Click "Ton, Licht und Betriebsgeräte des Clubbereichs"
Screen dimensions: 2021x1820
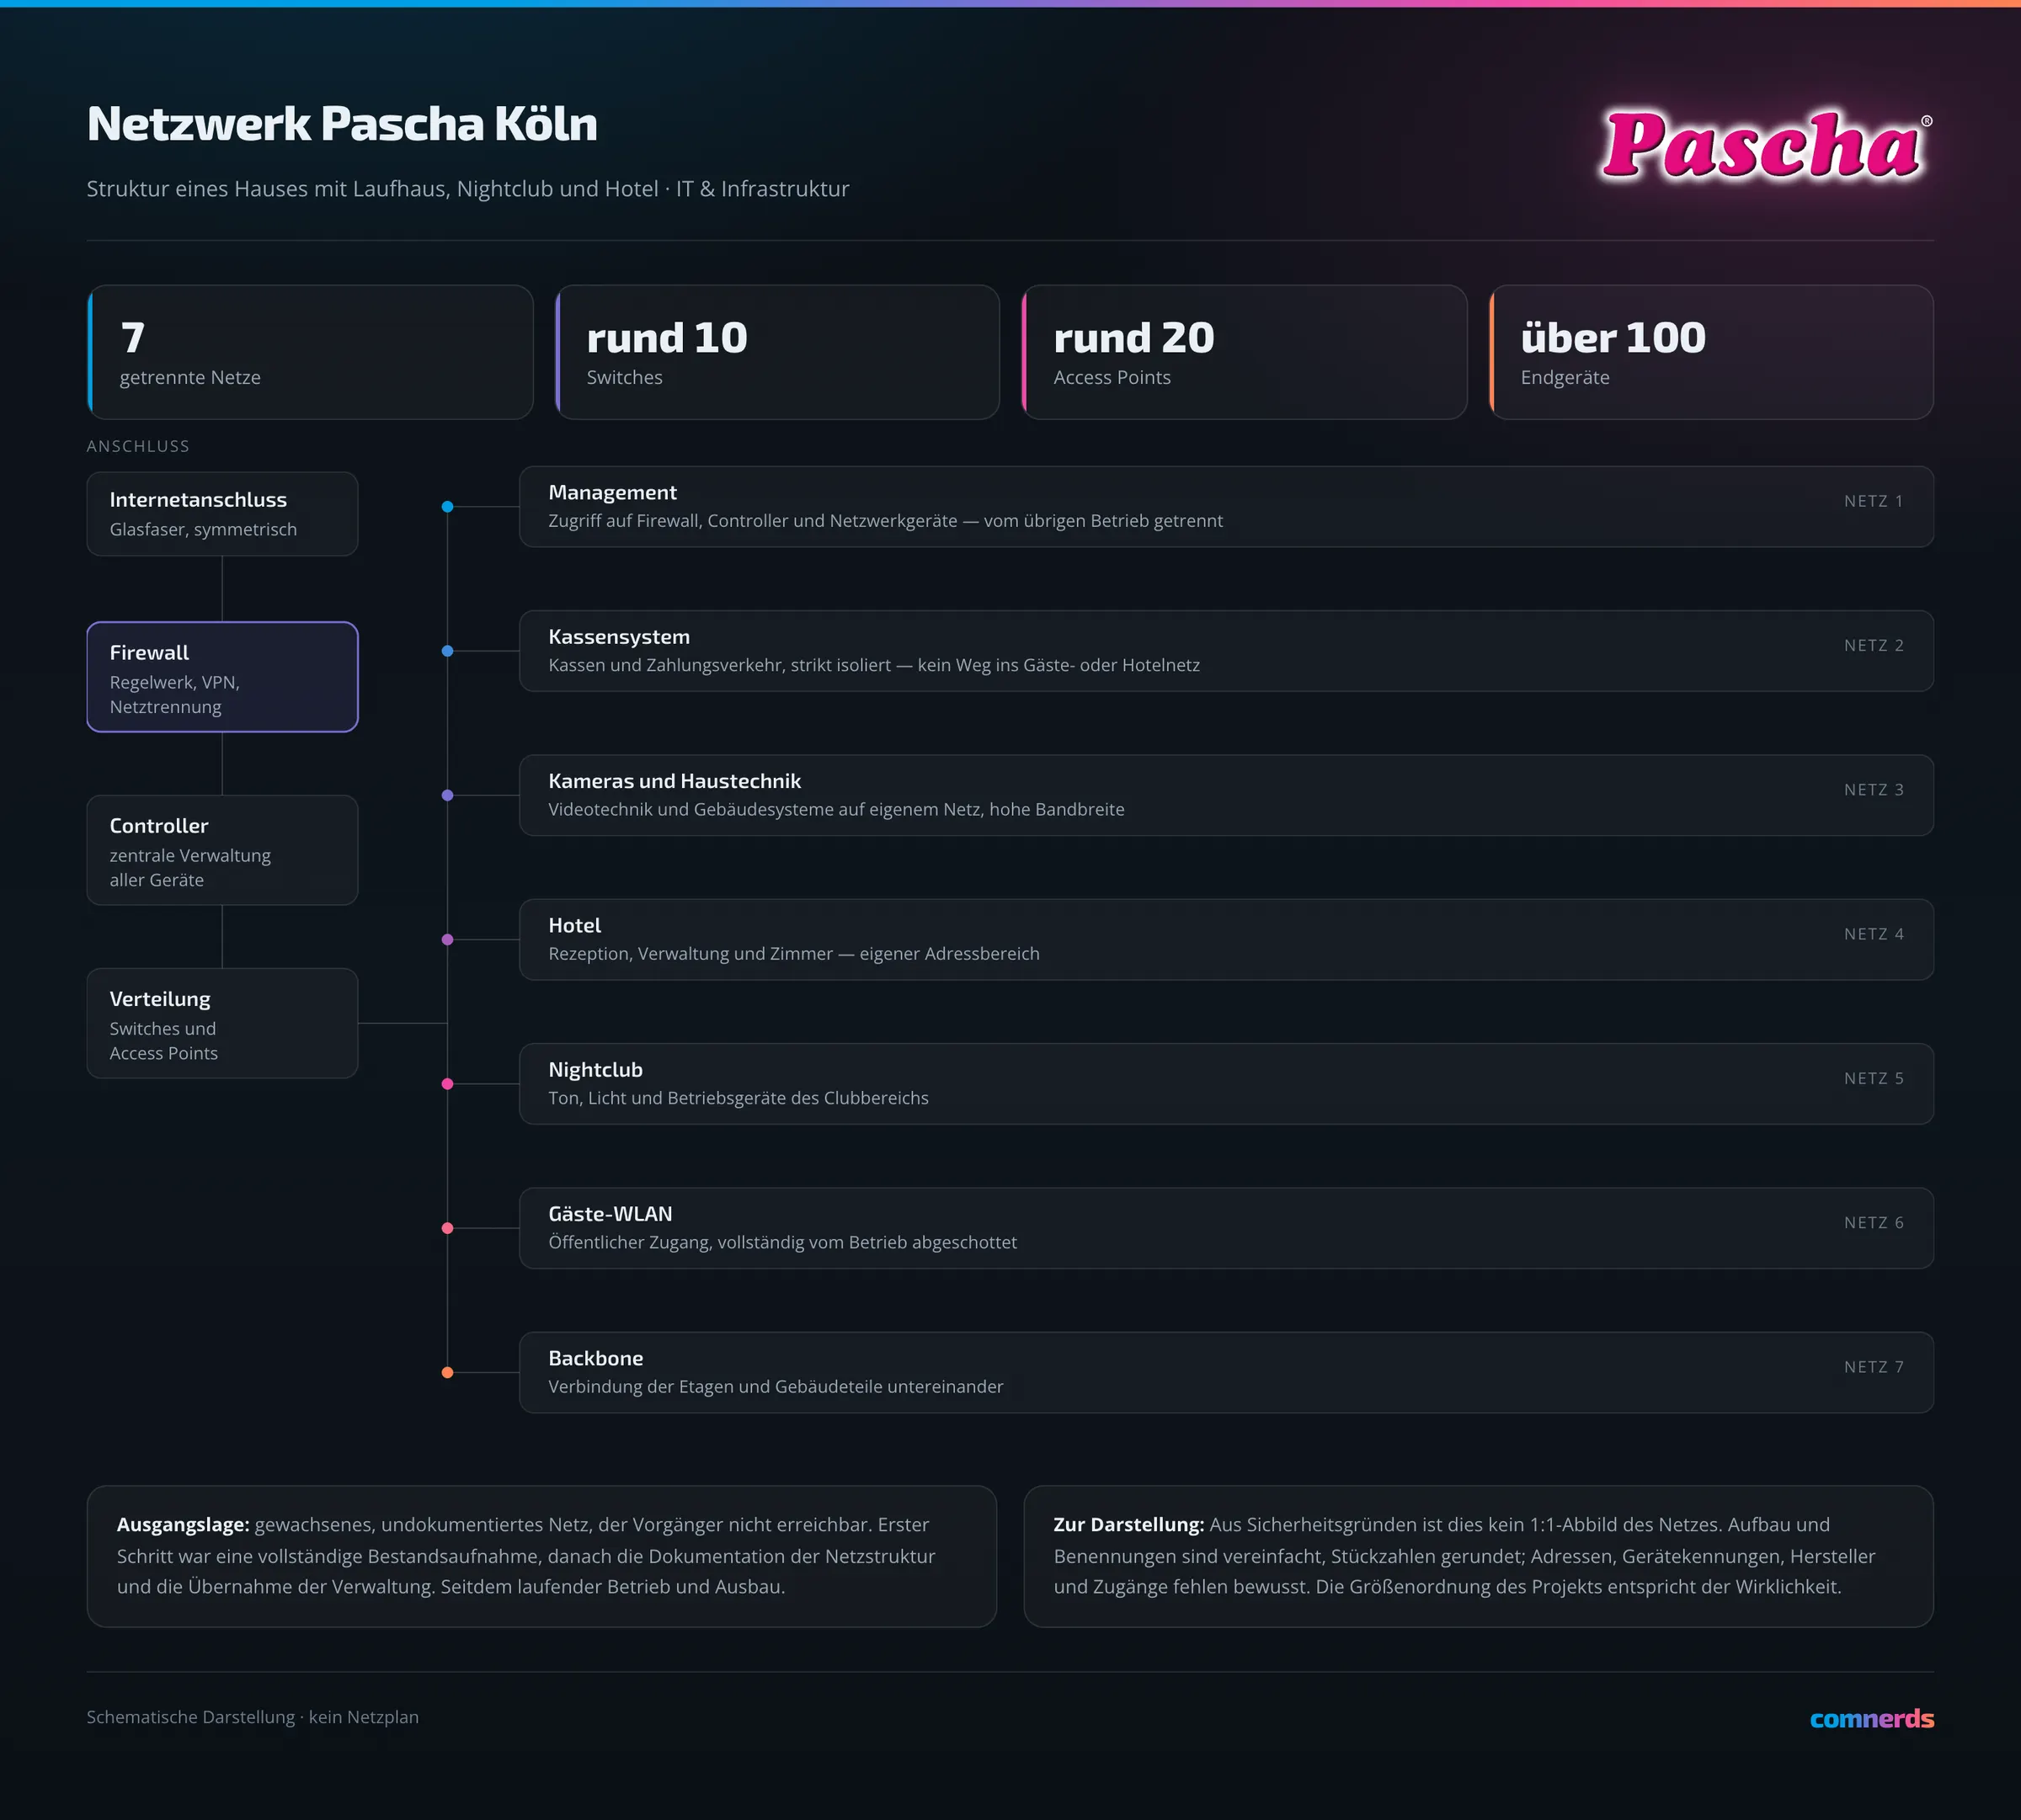pyautogui.click(x=739, y=1098)
